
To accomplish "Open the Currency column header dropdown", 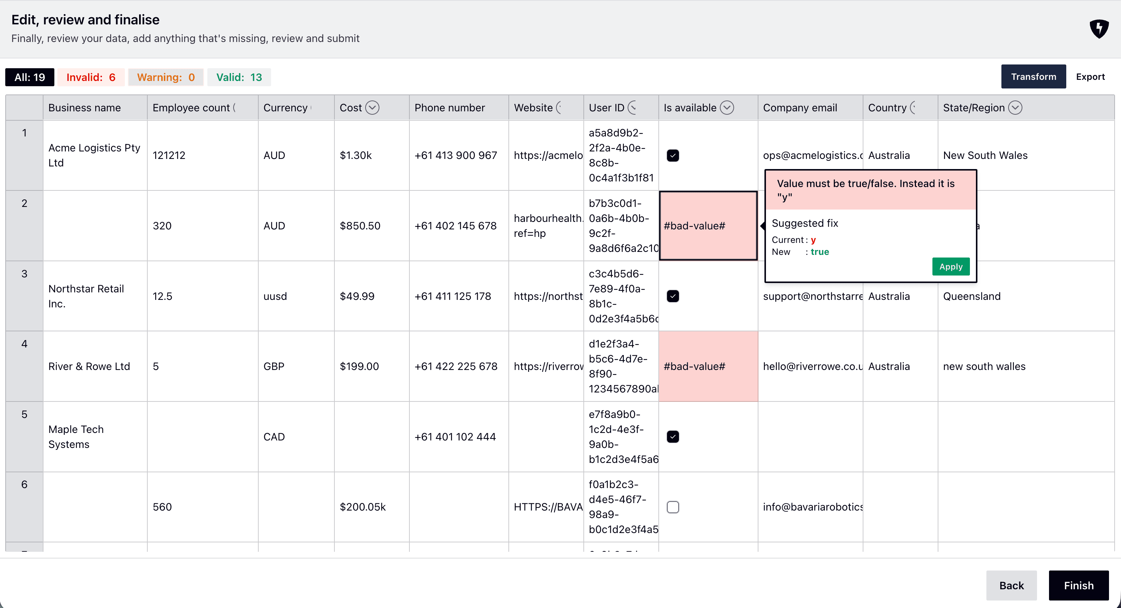I will click(x=311, y=108).
